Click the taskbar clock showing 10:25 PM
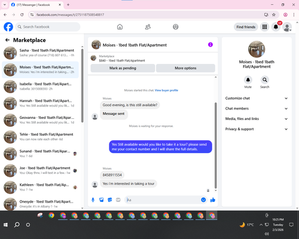Image resolution: width=299 pixels, height=239 pixels. tap(278, 225)
